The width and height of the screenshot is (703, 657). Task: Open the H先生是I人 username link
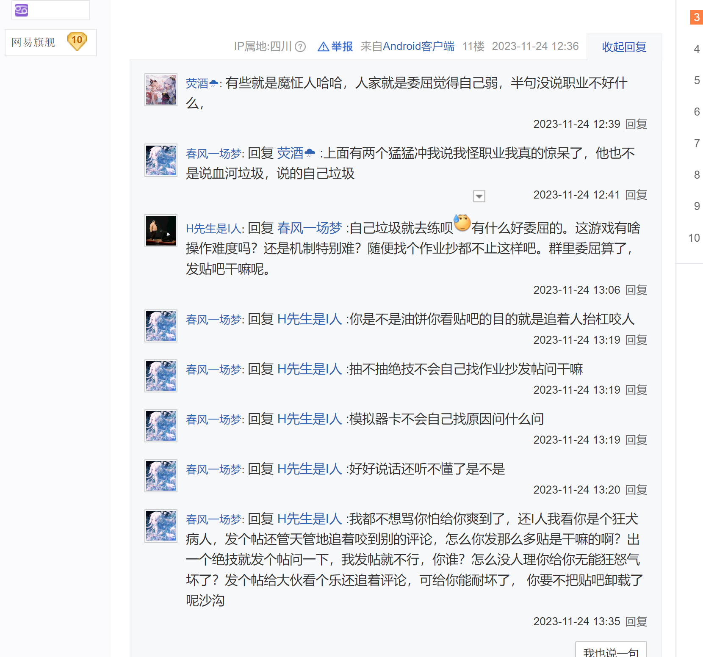click(213, 229)
